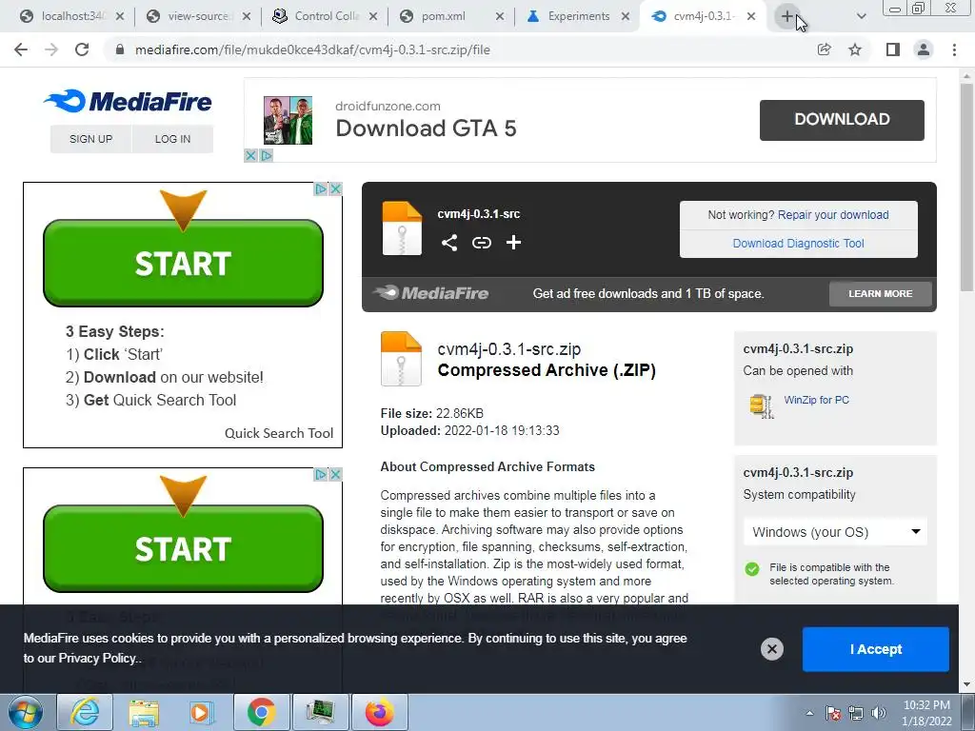Go back using the browser back arrow
The image size is (975, 731).
[21, 49]
